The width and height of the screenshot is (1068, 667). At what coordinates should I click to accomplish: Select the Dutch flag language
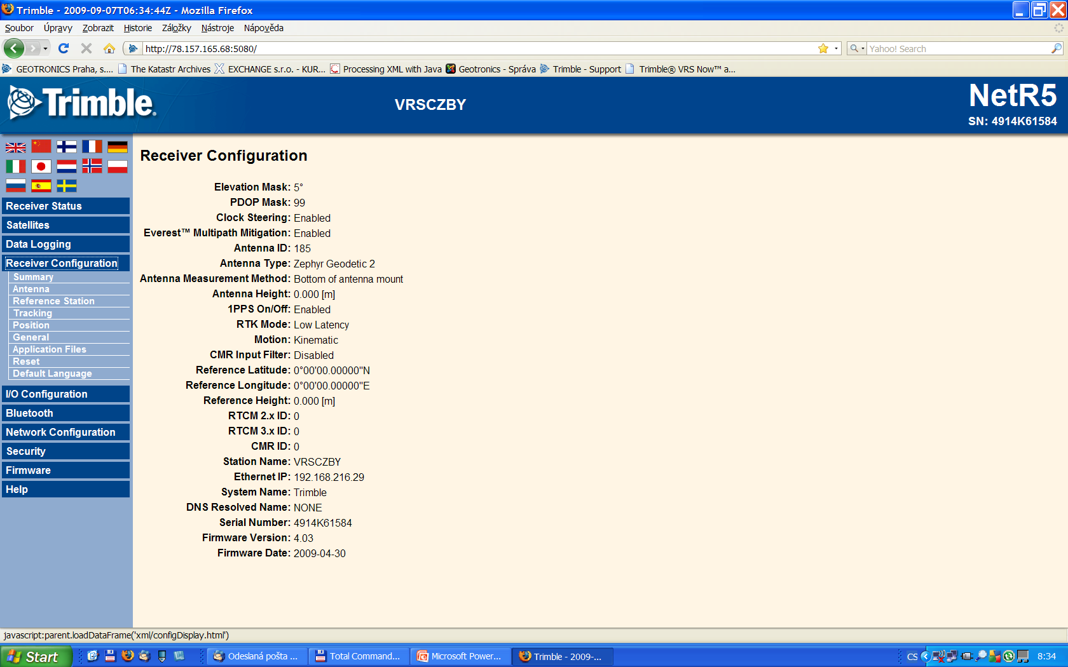tap(67, 166)
